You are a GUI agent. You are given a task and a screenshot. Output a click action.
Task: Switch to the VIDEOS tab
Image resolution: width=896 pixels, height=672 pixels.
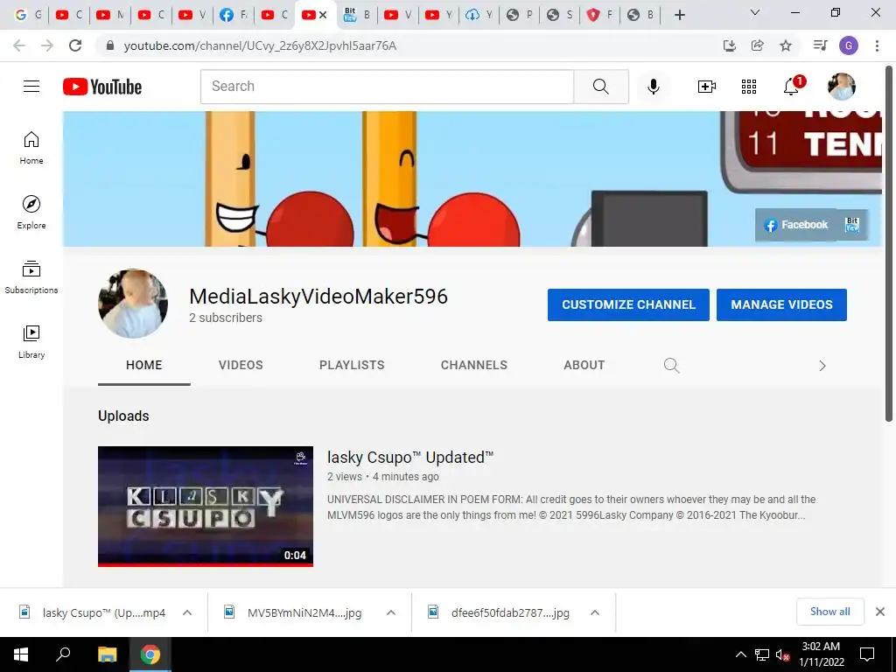[x=241, y=365]
